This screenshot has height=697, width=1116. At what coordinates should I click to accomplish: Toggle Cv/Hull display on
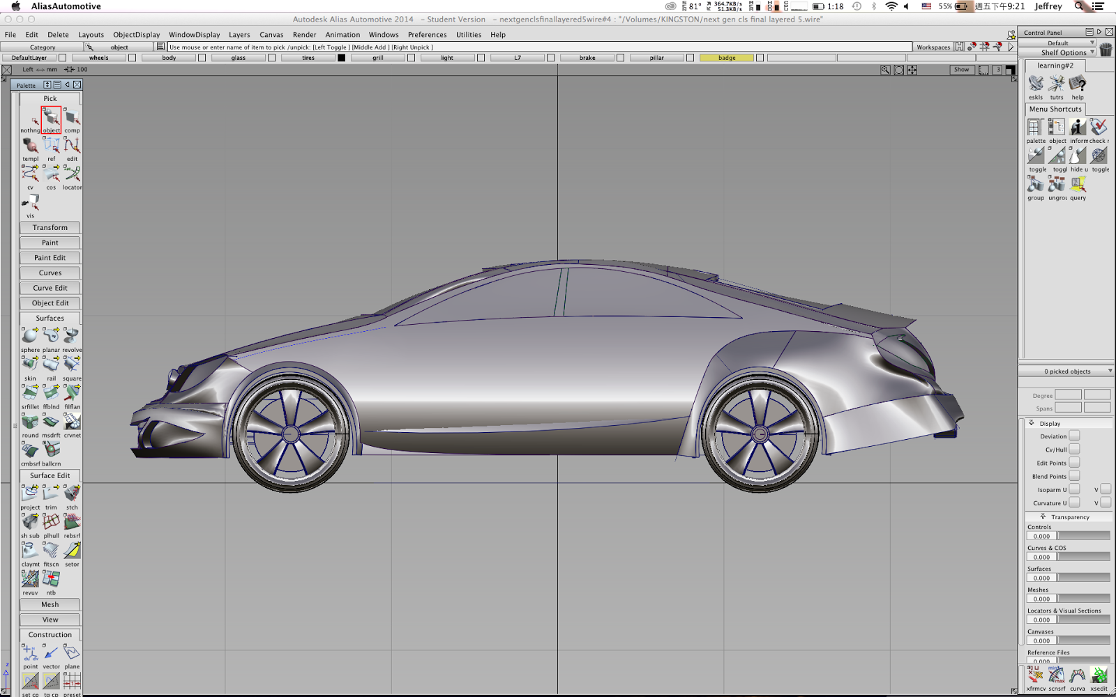(x=1074, y=449)
